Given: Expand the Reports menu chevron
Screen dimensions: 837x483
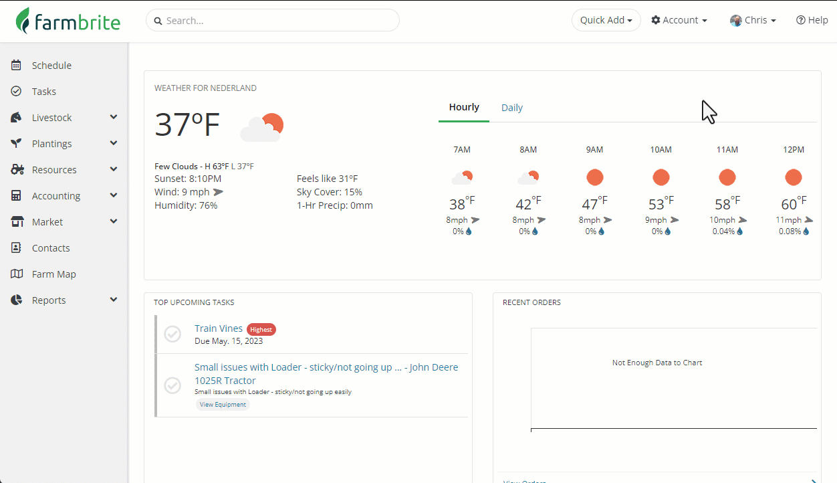Looking at the screenshot, I should tap(114, 300).
